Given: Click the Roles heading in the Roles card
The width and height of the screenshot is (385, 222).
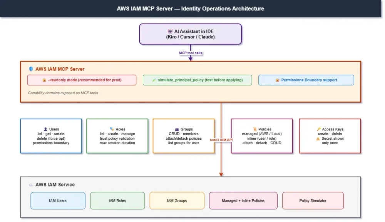Looking at the screenshot, I should pyautogui.click(x=120, y=129).
